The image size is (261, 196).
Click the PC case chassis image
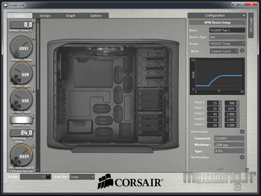113,95
